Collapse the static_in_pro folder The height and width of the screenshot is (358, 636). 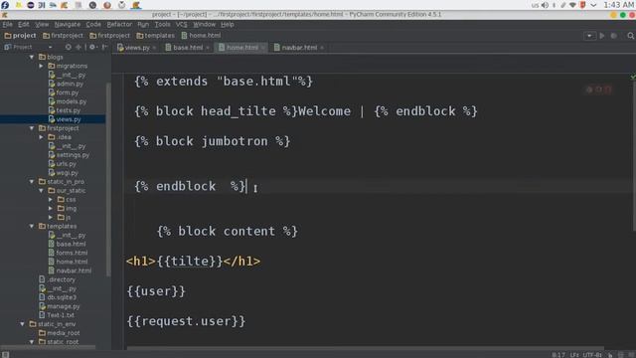[x=32, y=182]
